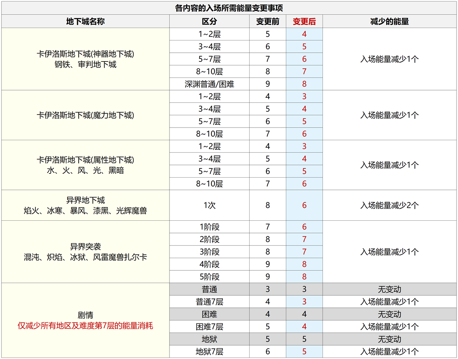Click the 区分 column header
458x359 pixels.
pyautogui.click(x=209, y=21)
